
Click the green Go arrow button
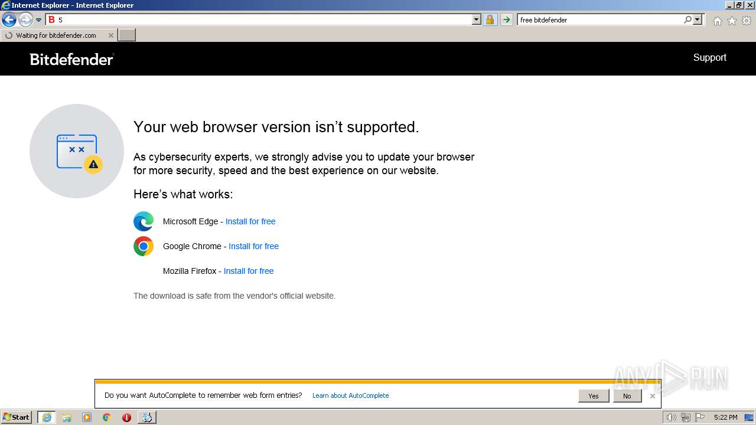coord(506,20)
